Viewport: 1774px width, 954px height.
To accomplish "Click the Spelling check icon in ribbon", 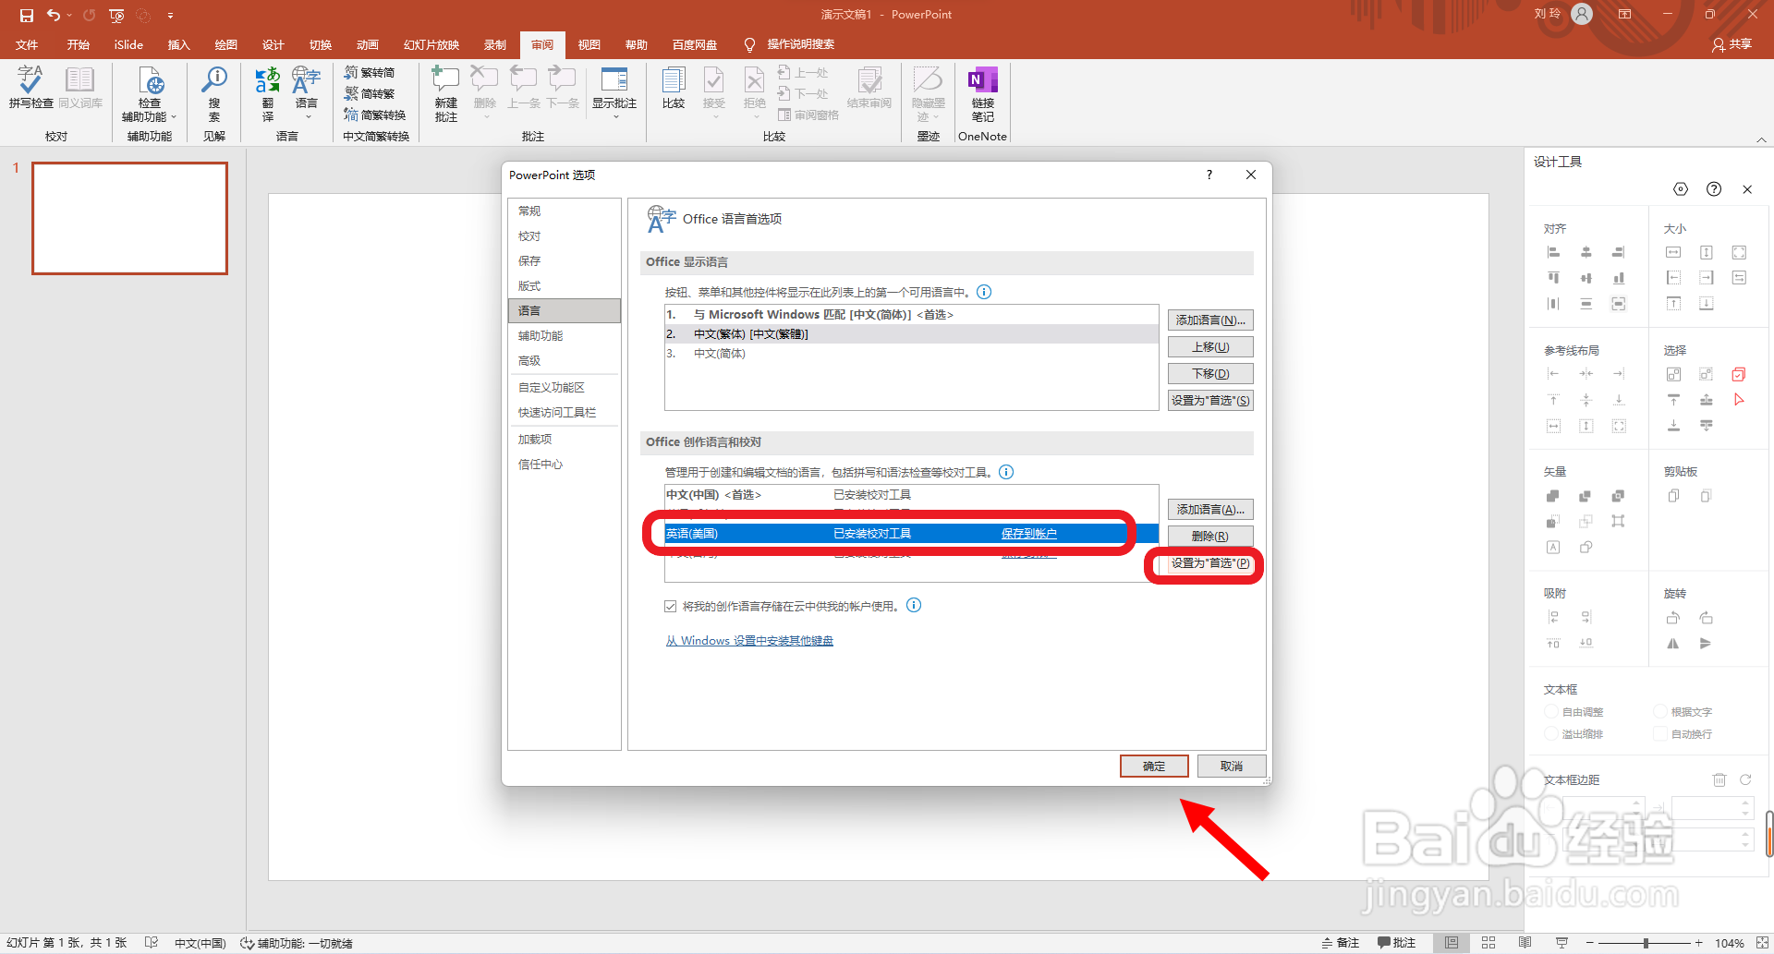I will 30,89.
